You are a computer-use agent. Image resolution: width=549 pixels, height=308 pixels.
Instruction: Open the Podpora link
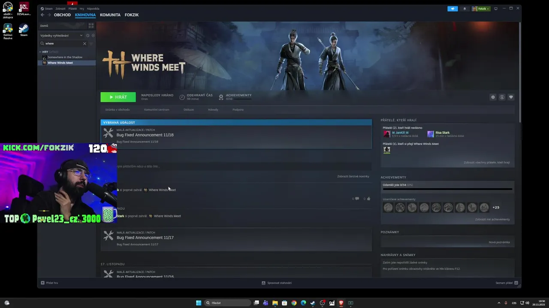pos(238,110)
